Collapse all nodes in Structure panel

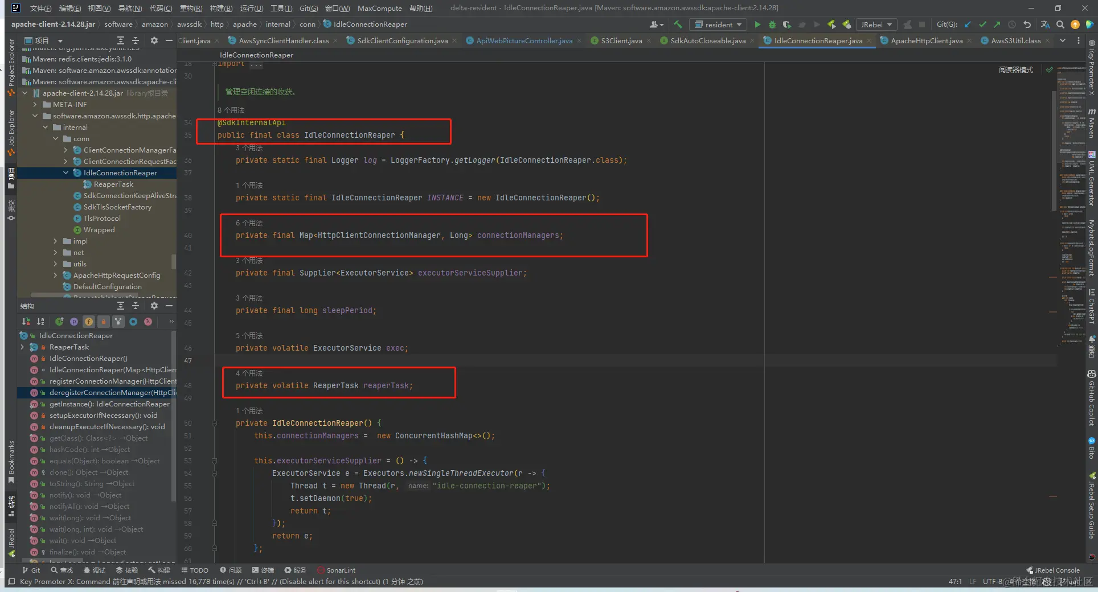(136, 306)
